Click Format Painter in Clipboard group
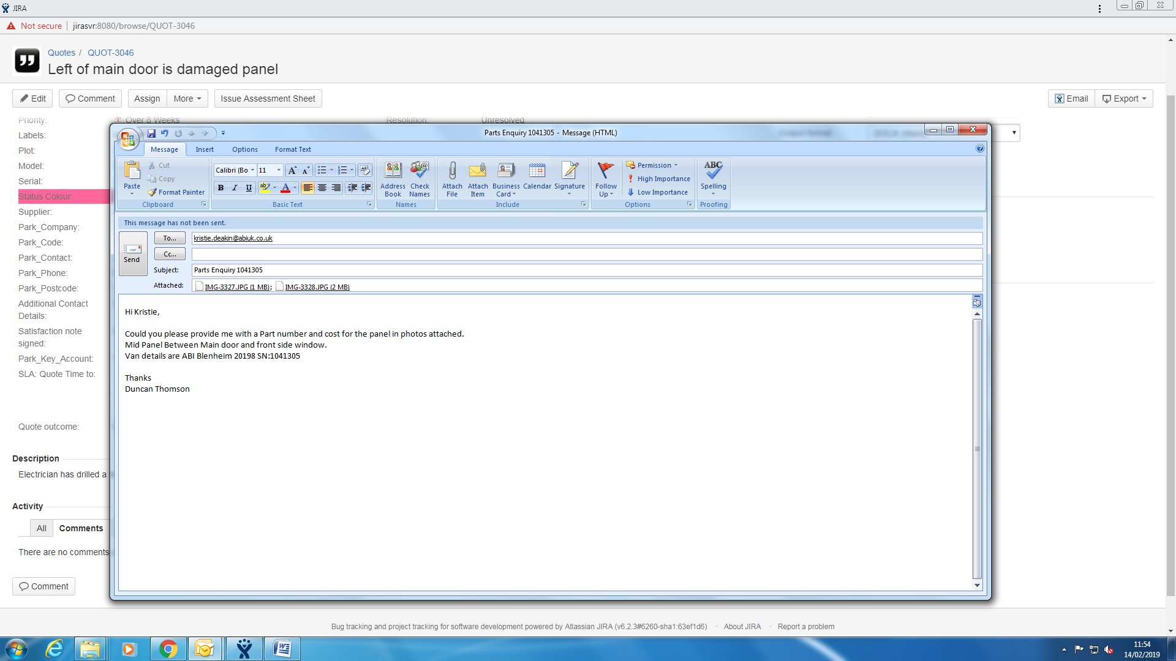Image resolution: width=1176 pixels, height=661 pixels. pyautogui.click(x=176, y=192)
